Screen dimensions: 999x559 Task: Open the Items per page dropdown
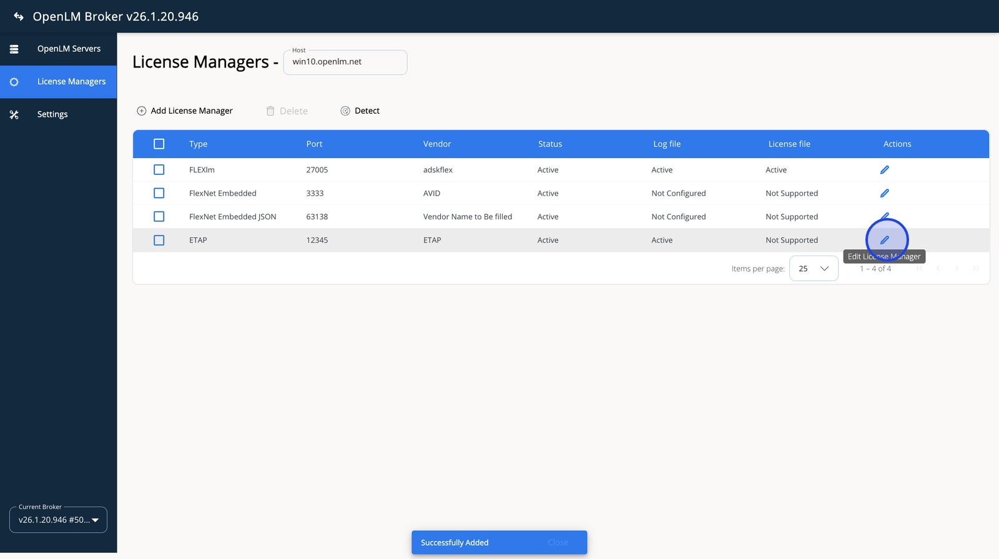813,269
